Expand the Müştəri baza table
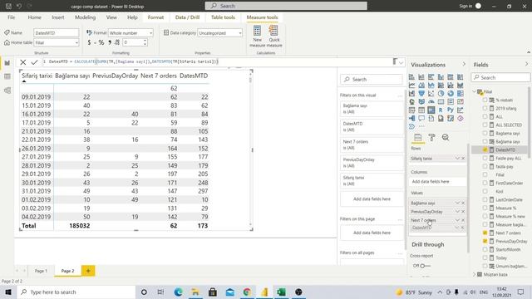This screenshot has width=532, height=299. click(475, 274)
